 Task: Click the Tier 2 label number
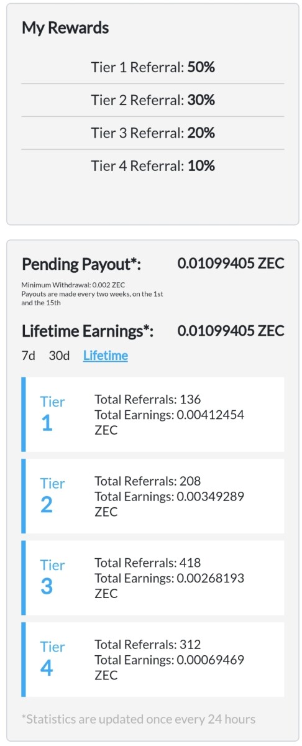(x=47, y=505)
